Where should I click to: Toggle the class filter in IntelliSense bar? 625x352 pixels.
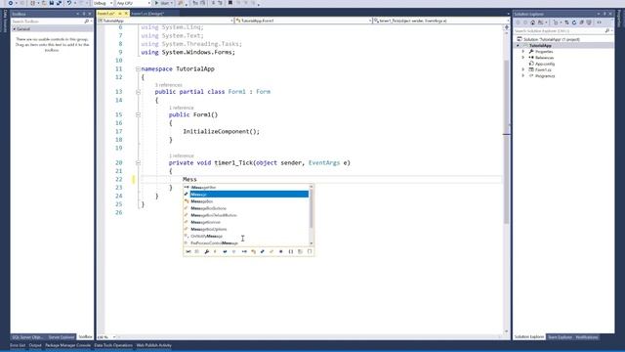tap(254, 251)
